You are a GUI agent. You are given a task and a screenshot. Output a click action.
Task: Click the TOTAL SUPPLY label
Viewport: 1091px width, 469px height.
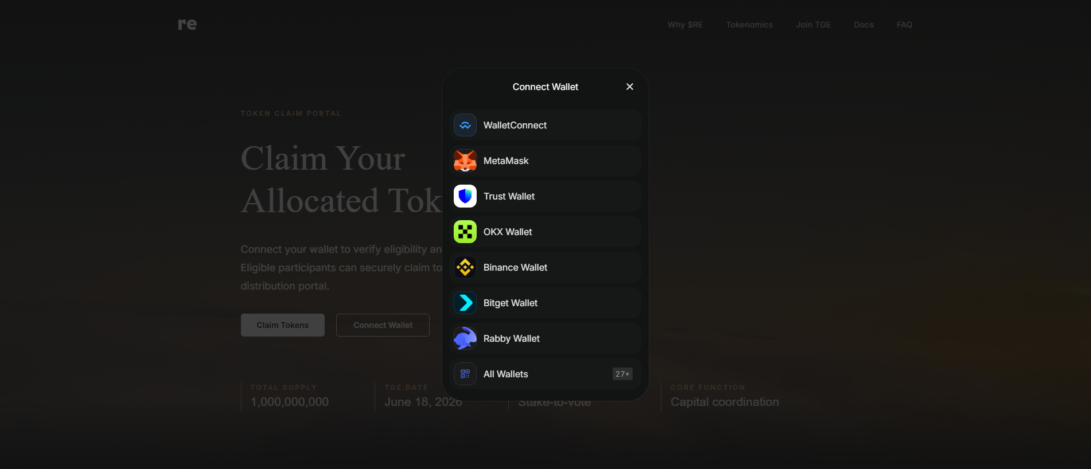pyautogui.click(x=283, y=388)
